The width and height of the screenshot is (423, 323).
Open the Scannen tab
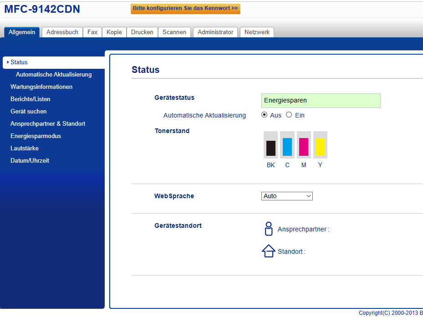(174, 32)
